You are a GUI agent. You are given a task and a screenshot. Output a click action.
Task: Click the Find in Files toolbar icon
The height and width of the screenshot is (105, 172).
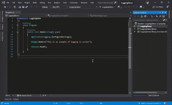point(119,7)
